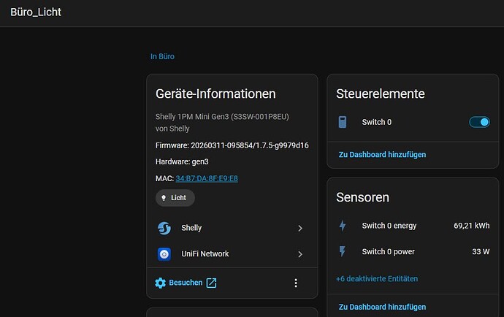The width and height of the screenshot is (504, 317).
Task: Click the Büro_Licht page title
Action: point(36,12)
